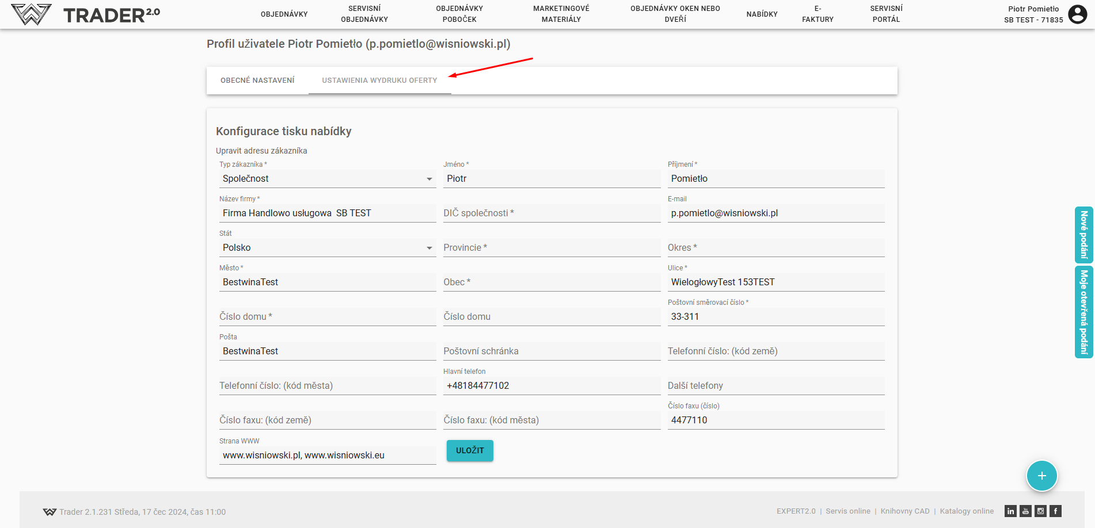Open the Objednávky menu item

(x=284, y=14)
